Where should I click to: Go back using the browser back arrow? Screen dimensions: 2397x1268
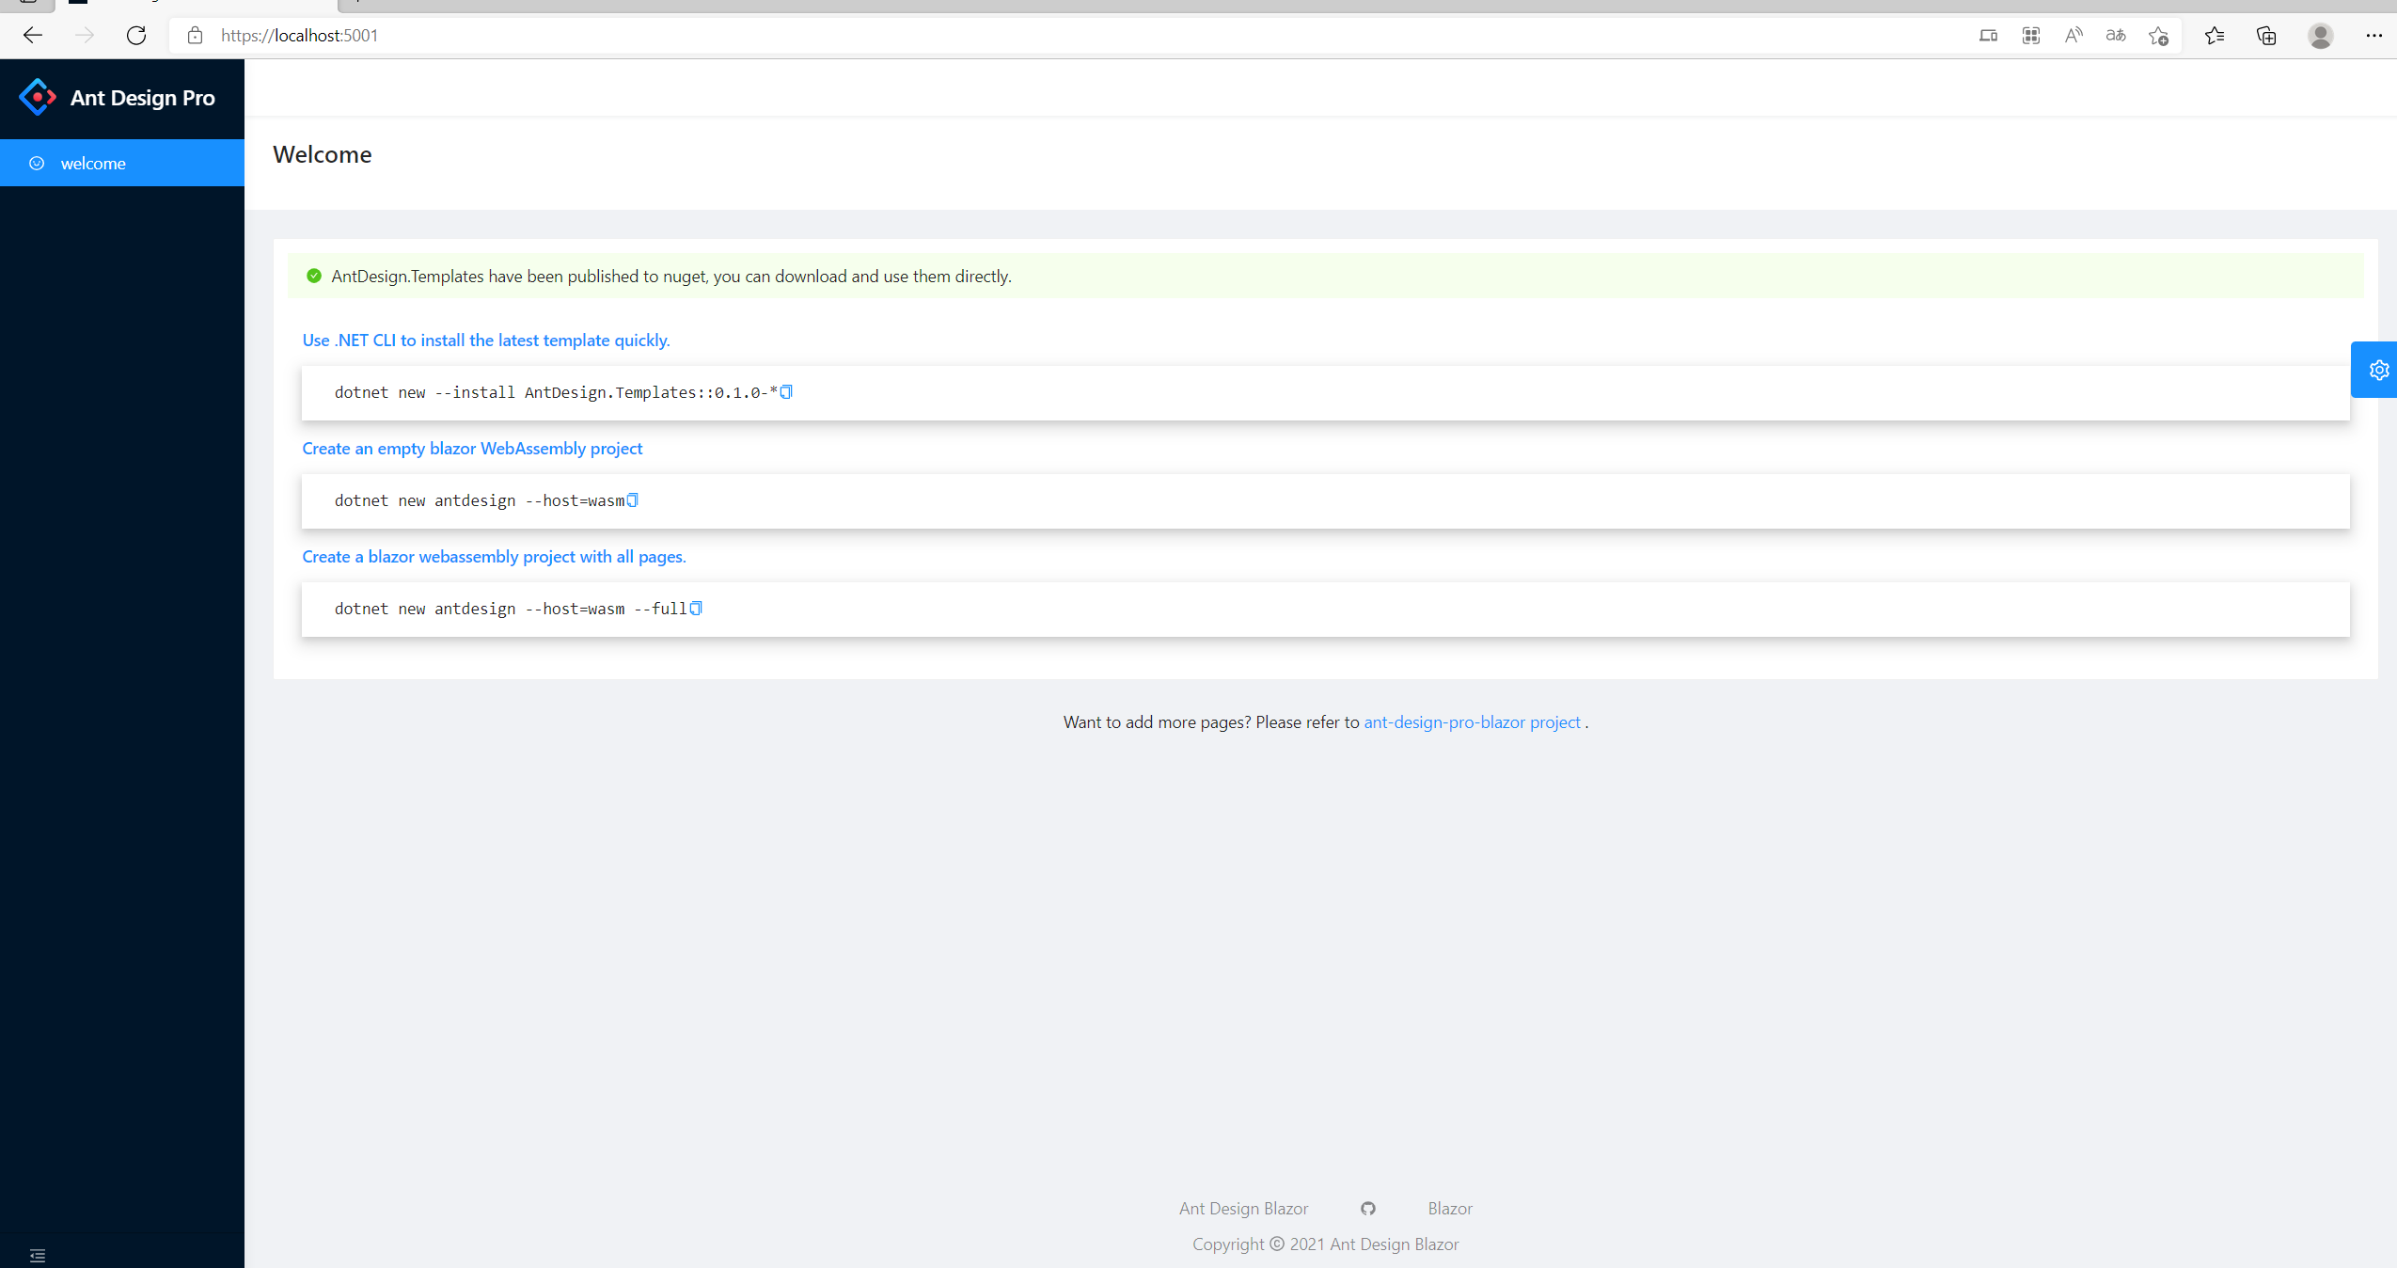coord(33,36)
